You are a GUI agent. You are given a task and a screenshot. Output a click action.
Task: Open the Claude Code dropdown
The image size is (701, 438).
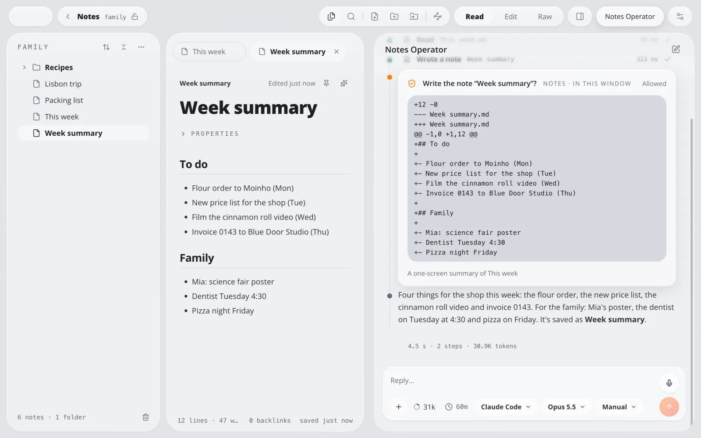[x=506, y=407]
